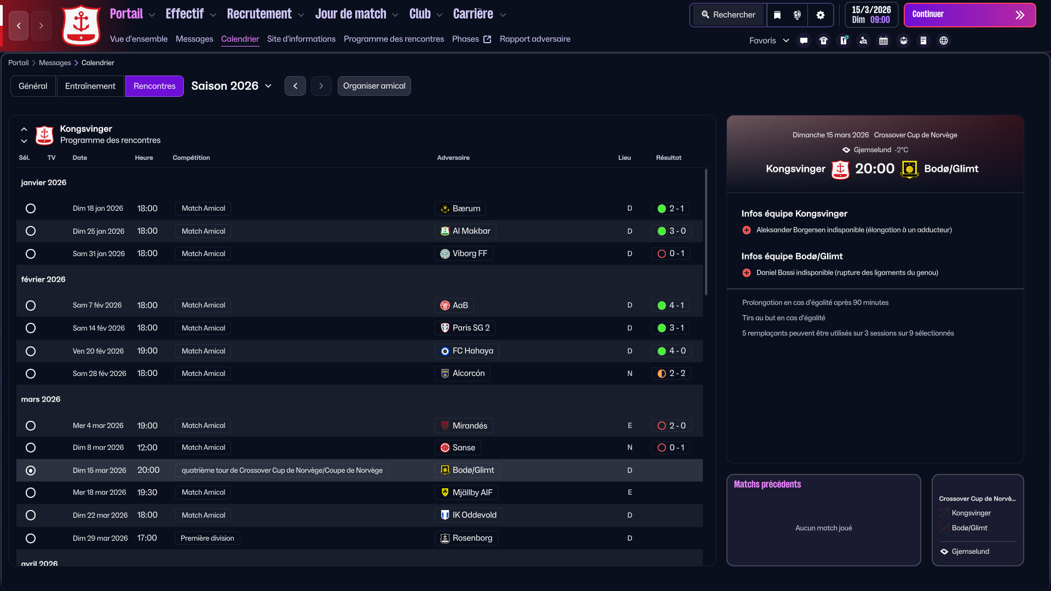This screenshot has width=1051, height=591.
Task: Open the messages speech bubble shortcut icon
Action: click(x=804, y=40)
